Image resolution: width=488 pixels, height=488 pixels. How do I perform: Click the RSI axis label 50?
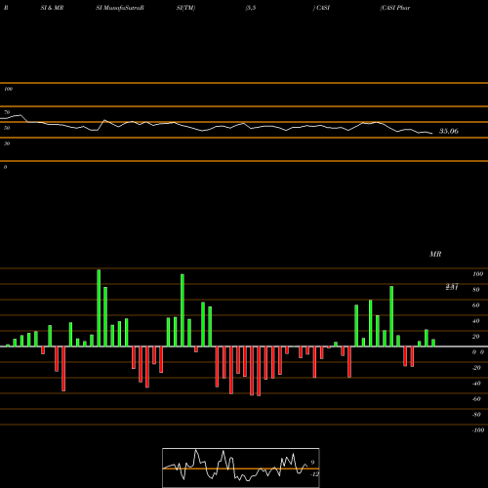[7, 128]
